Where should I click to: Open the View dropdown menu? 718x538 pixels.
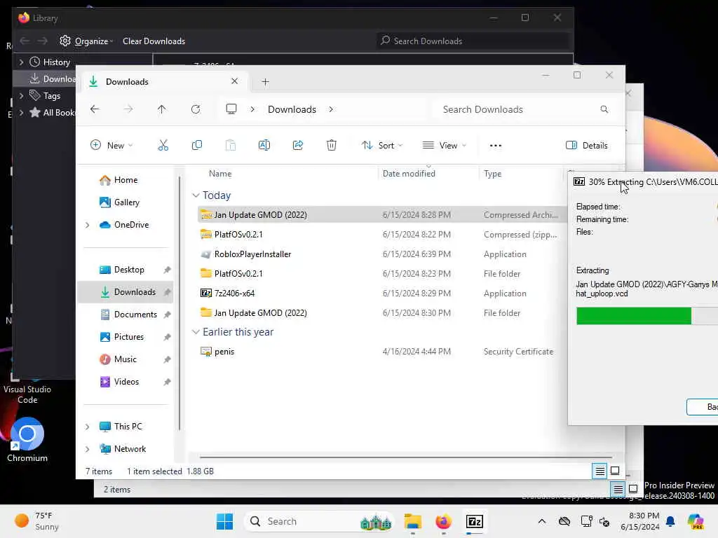click(x=444, y=146)
